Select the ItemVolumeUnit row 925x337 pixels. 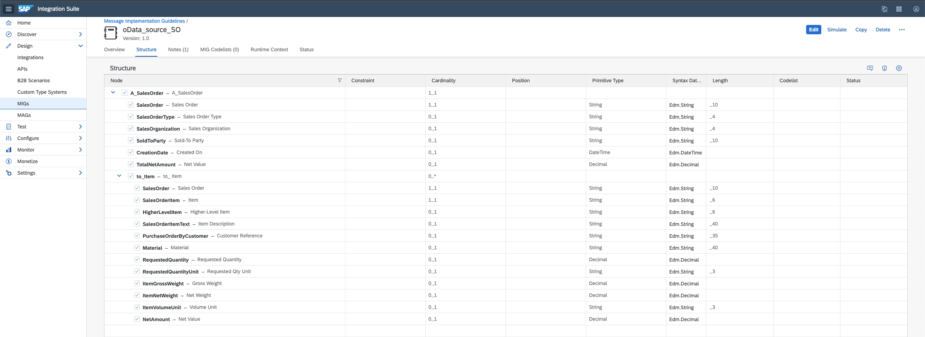506,307
